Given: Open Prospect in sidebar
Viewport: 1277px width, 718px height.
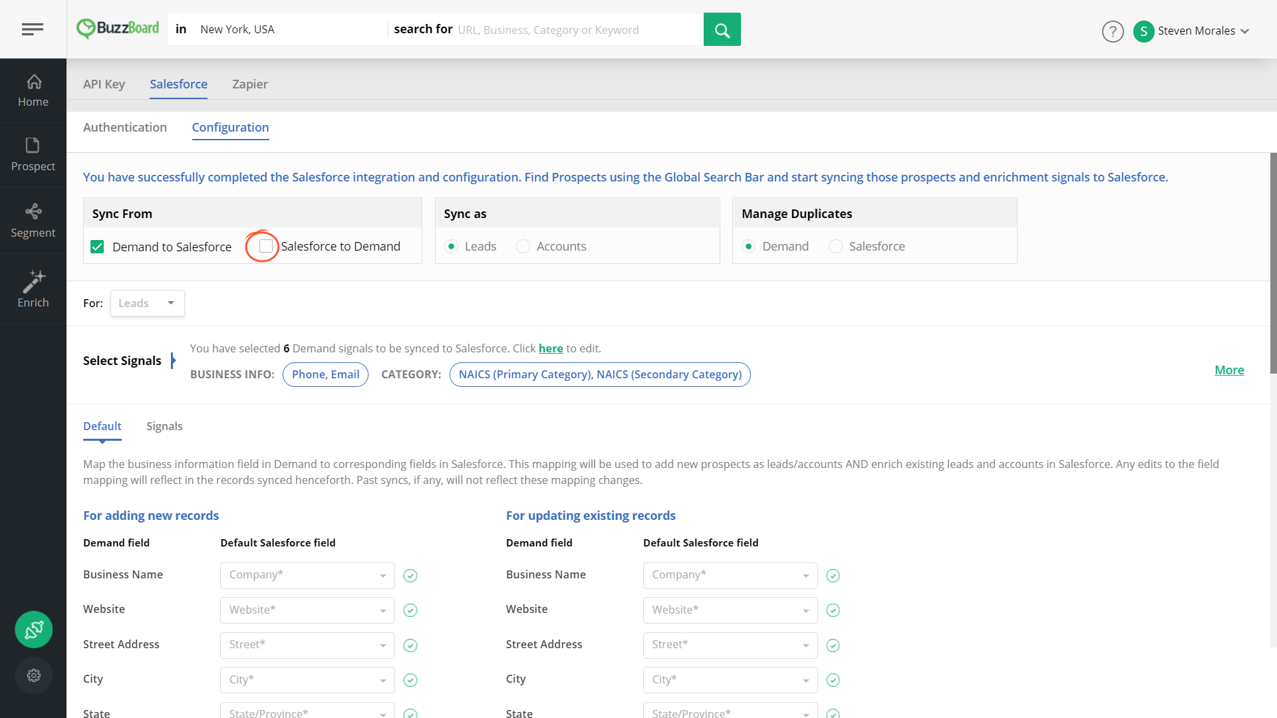Looking at the screenshot, I should coord(33,155).
